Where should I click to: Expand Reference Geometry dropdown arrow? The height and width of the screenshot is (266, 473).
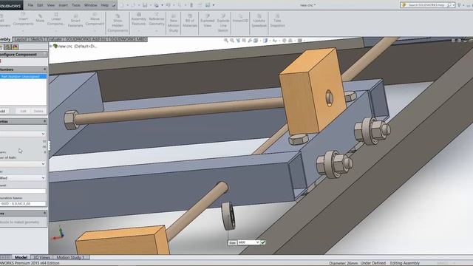(157, 30)
